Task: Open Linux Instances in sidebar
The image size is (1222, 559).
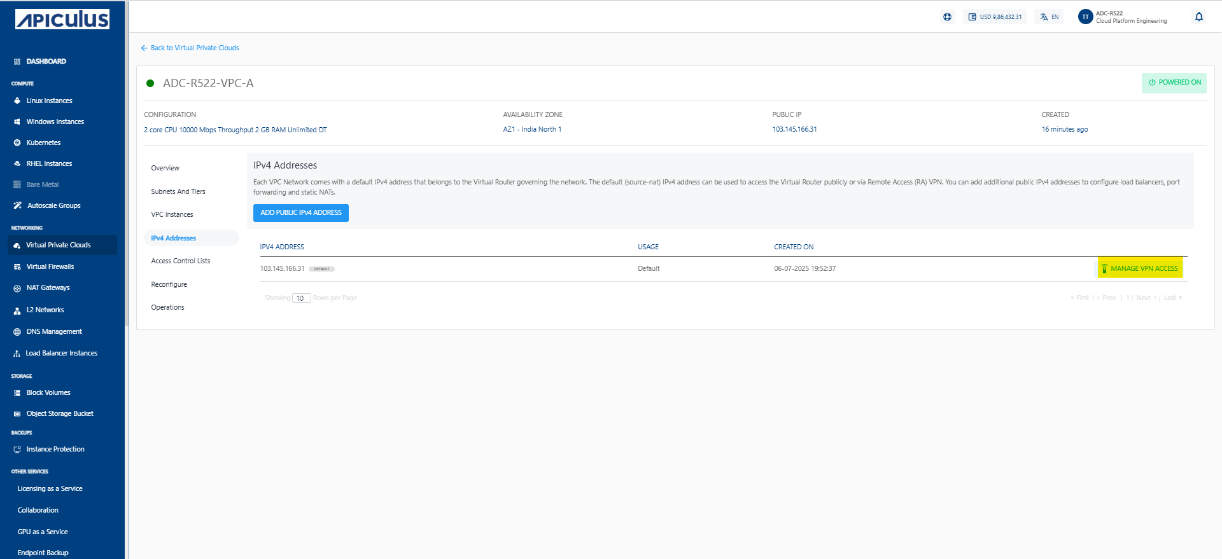Action: (x=49, y=101)
